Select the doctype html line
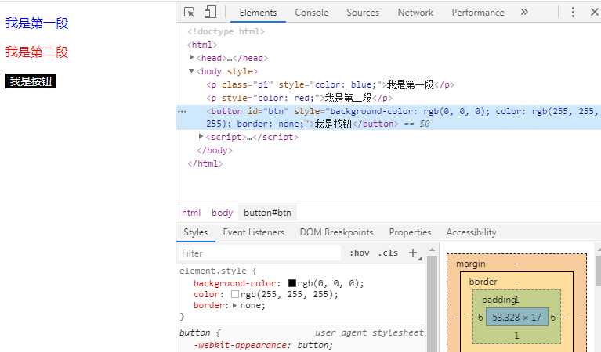The width and height of the screenshot is (601, 352). pos(226,31)
